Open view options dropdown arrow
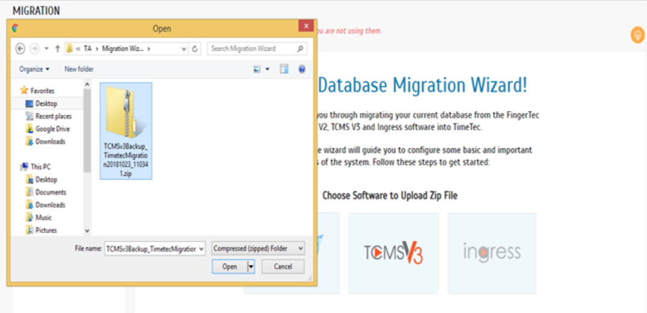The height and width of the screenshot is (313, 647). click(x=268, y=69)
